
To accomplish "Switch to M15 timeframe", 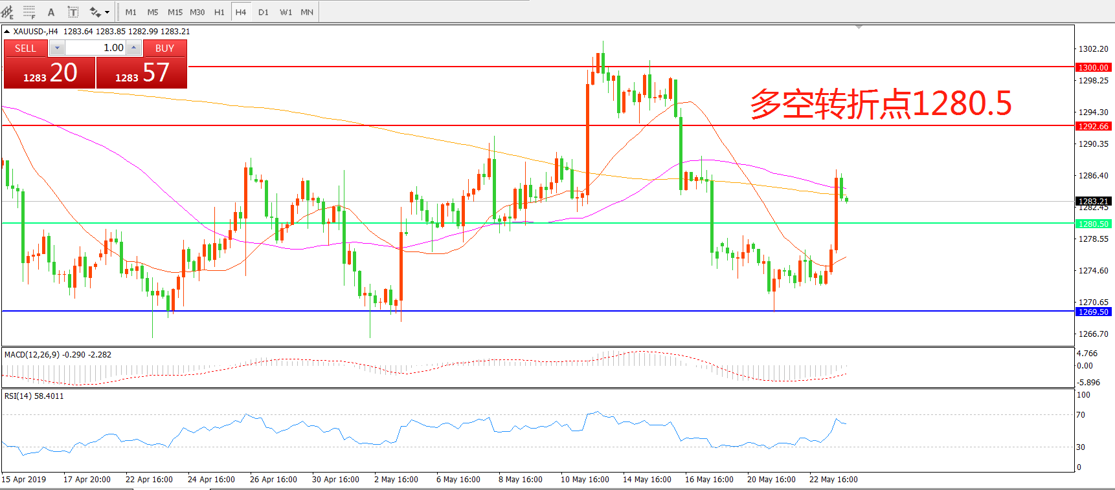I will (175, 12).
